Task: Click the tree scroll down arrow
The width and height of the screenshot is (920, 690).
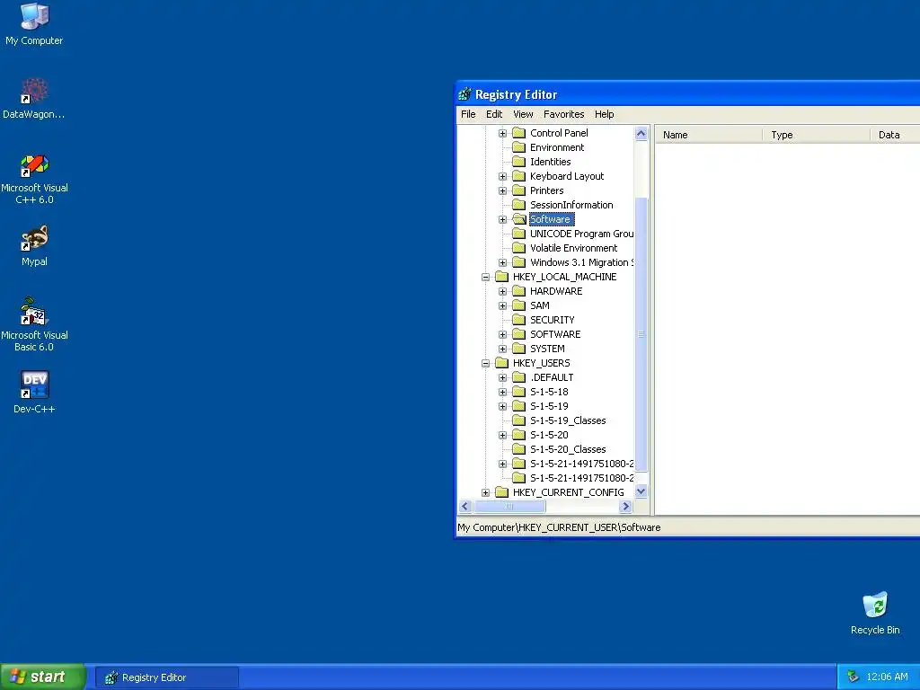Action: [641, 491]
